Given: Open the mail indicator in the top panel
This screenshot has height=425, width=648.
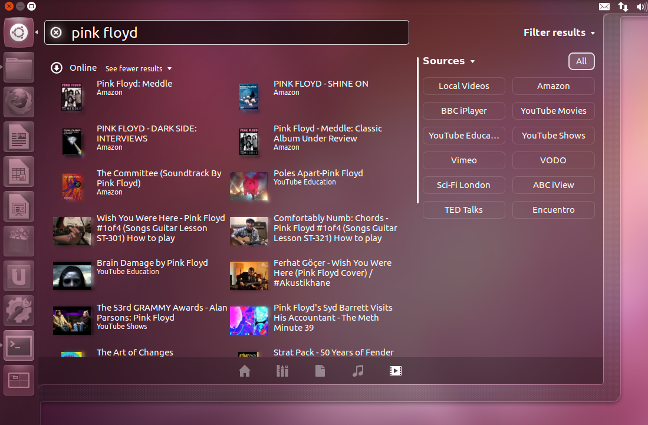Looking at the screenshot, I should click(x=604, y=6).
